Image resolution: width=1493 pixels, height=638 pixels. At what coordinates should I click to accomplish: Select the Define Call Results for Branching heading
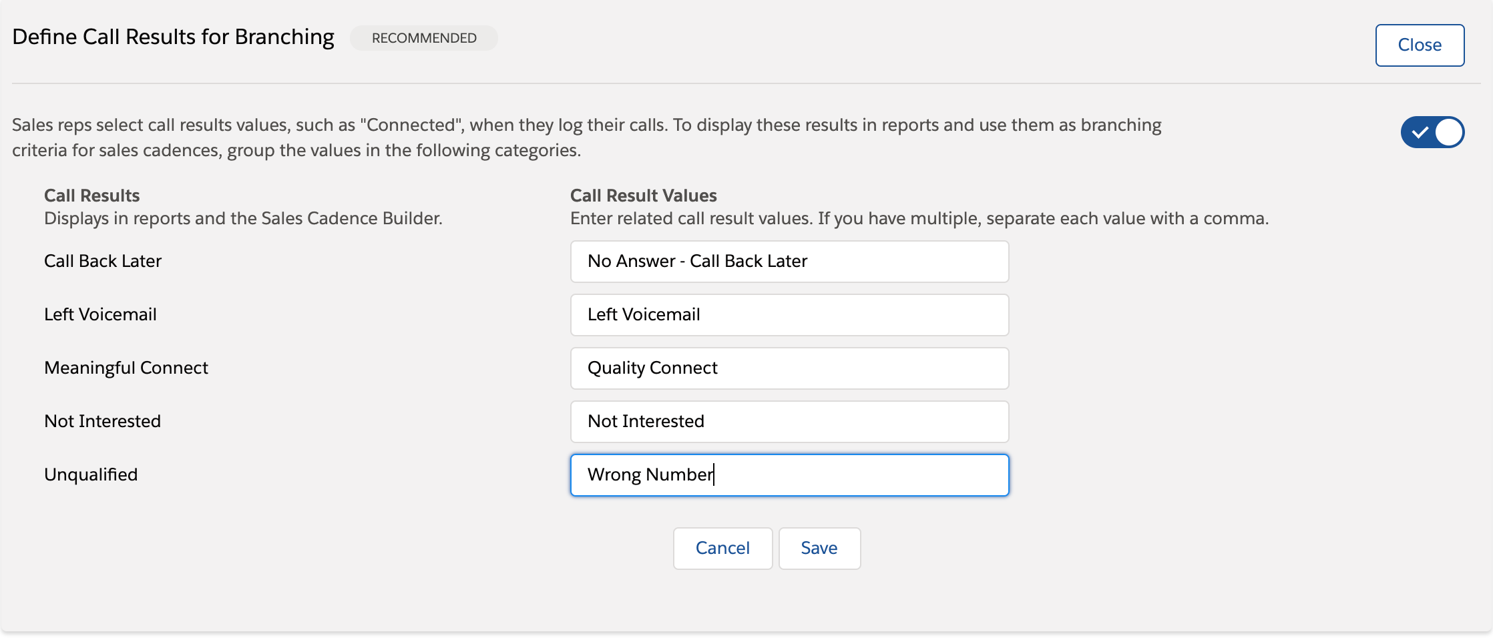tap(173, 37)
